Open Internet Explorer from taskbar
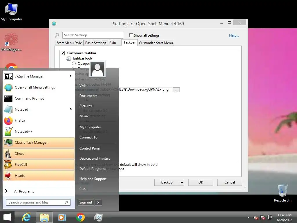This screenshot has width=297, height=223. click(26, 217)
